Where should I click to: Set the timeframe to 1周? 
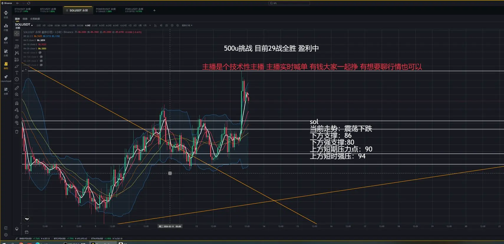pyautogui.click(x=140, y=26)
